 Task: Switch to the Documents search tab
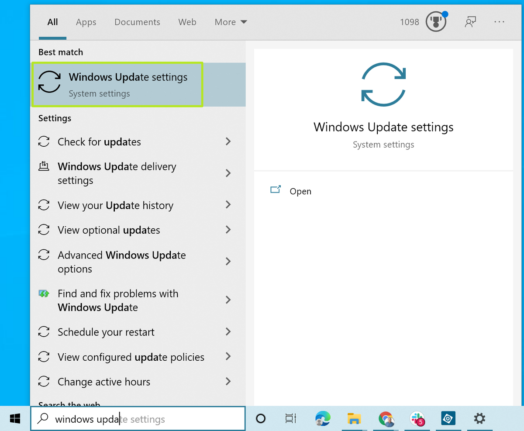tap(137, 22)
